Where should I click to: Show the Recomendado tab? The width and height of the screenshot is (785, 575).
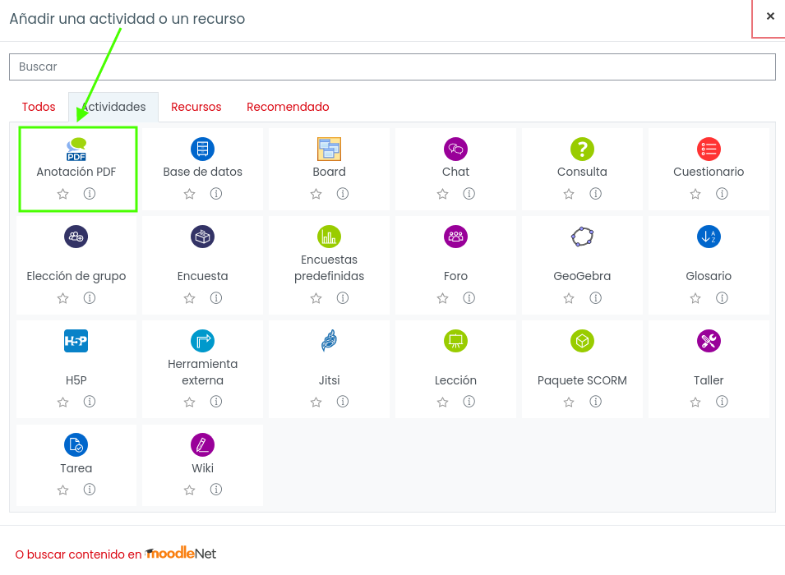tap(288, 107)
